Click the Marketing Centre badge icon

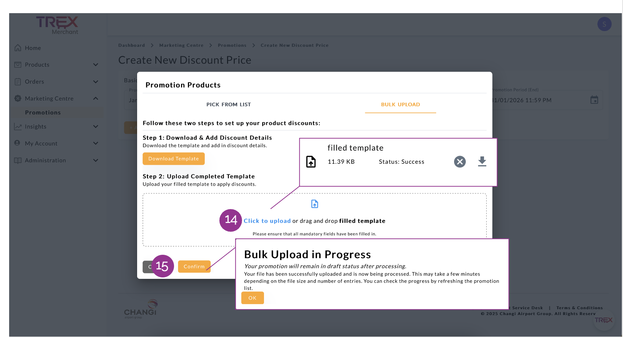click(x=18, y=98)
